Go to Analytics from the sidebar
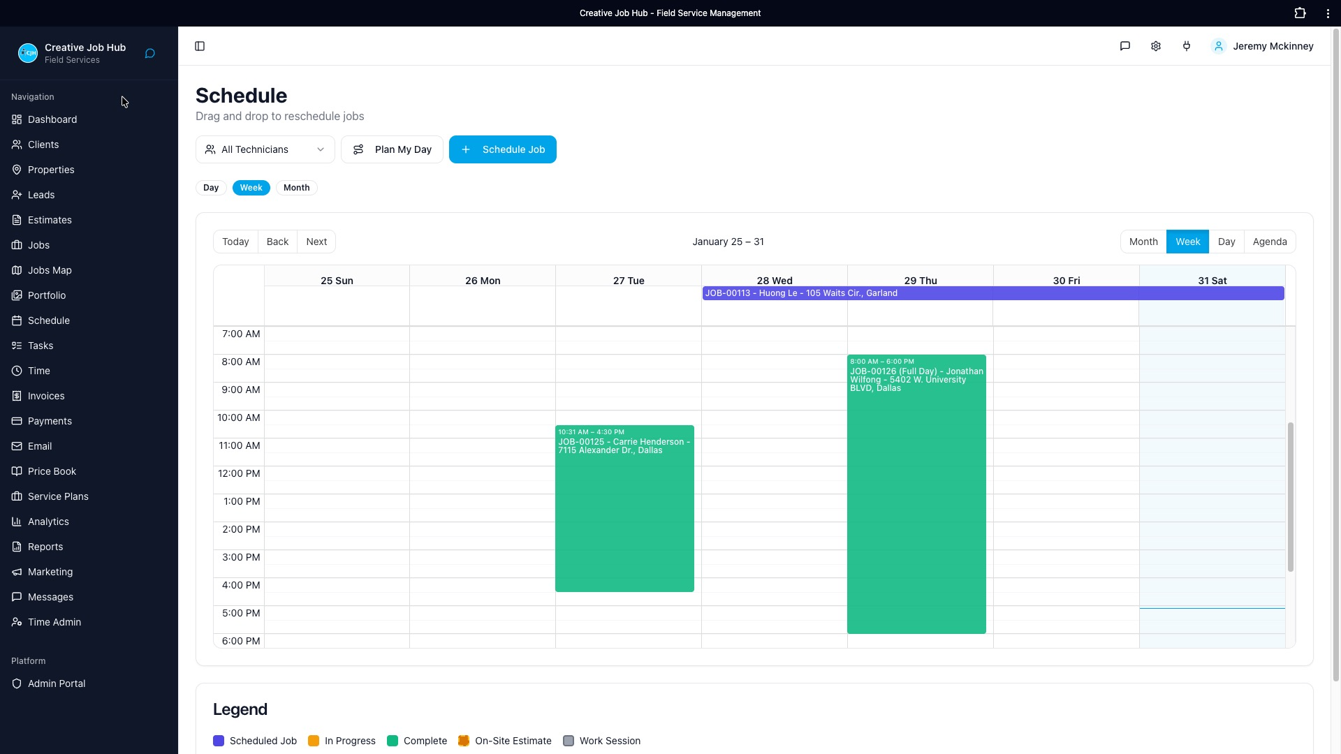Image resolution: width=1341 pixels, height=754 pixels. point(47,521)
